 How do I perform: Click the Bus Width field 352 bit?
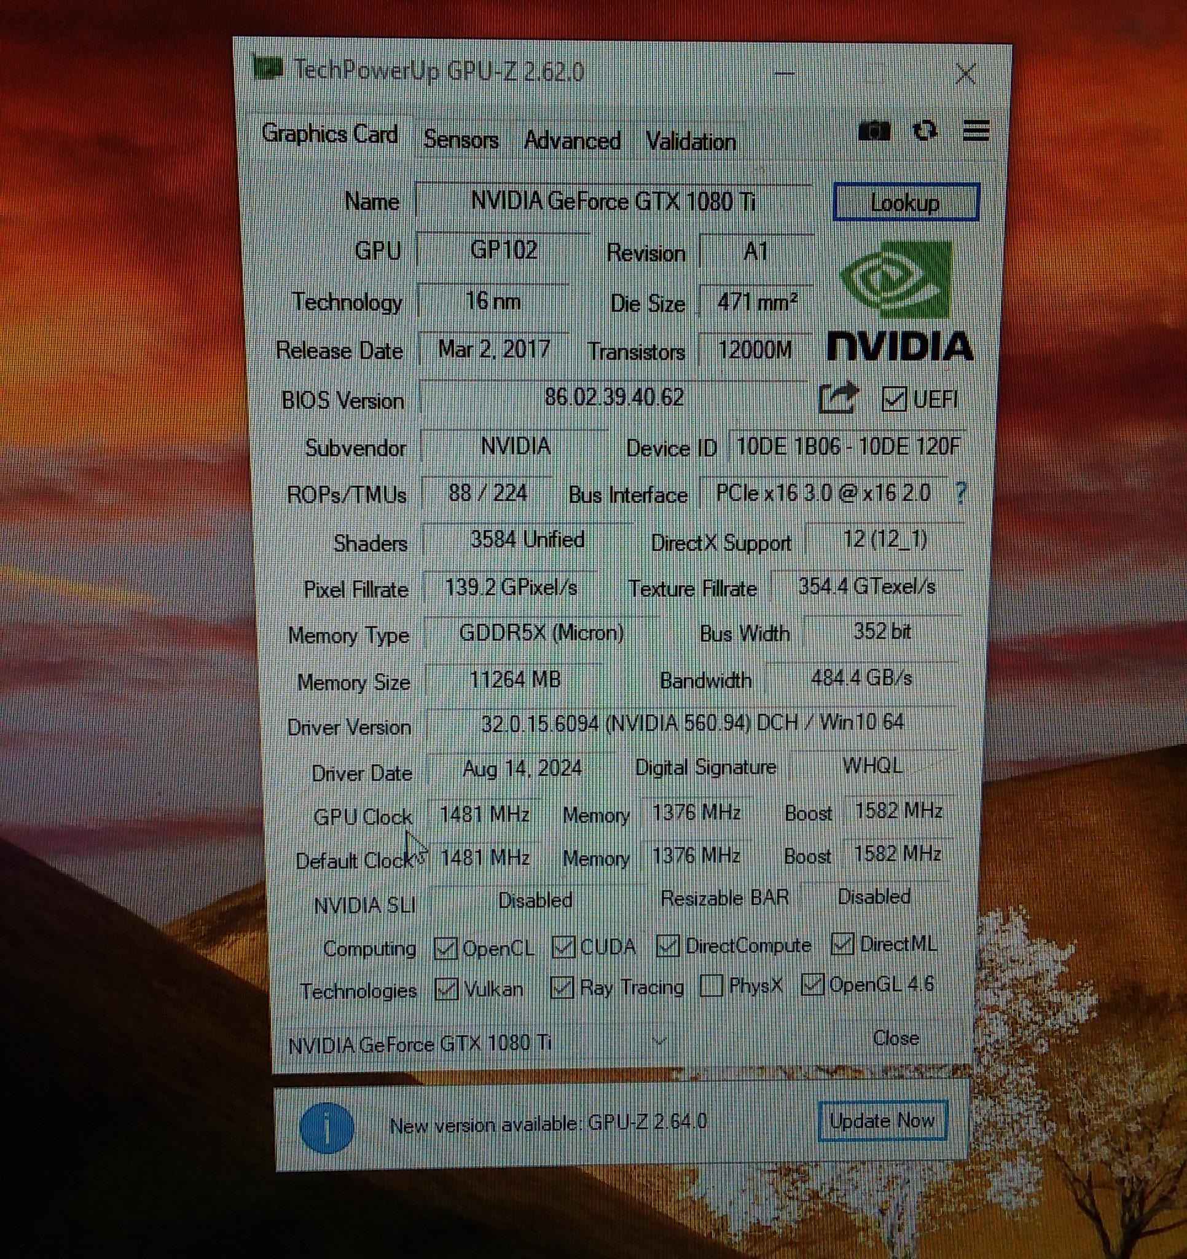(x=882, y=631)
